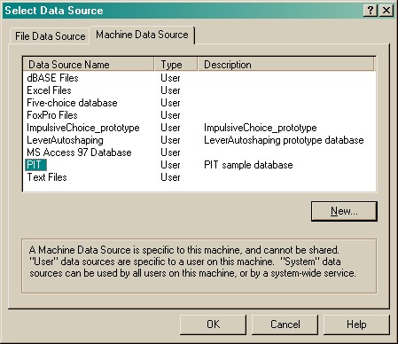Screen dimensions: 398x344
Task: Select the FoxPro Files data source
Action: click(52, 115)
